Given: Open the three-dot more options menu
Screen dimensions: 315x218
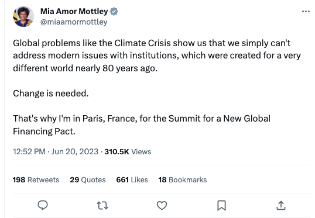Looking at the screenshot, I should coord(306,12).
